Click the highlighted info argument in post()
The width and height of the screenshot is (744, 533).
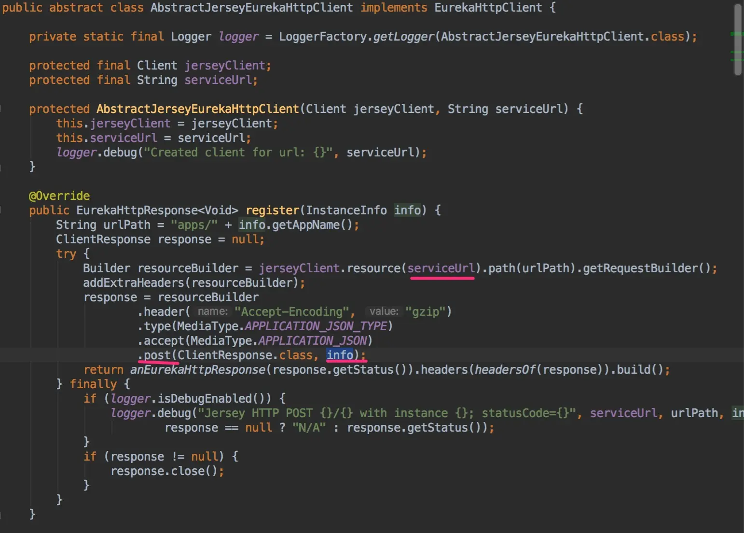340,355
